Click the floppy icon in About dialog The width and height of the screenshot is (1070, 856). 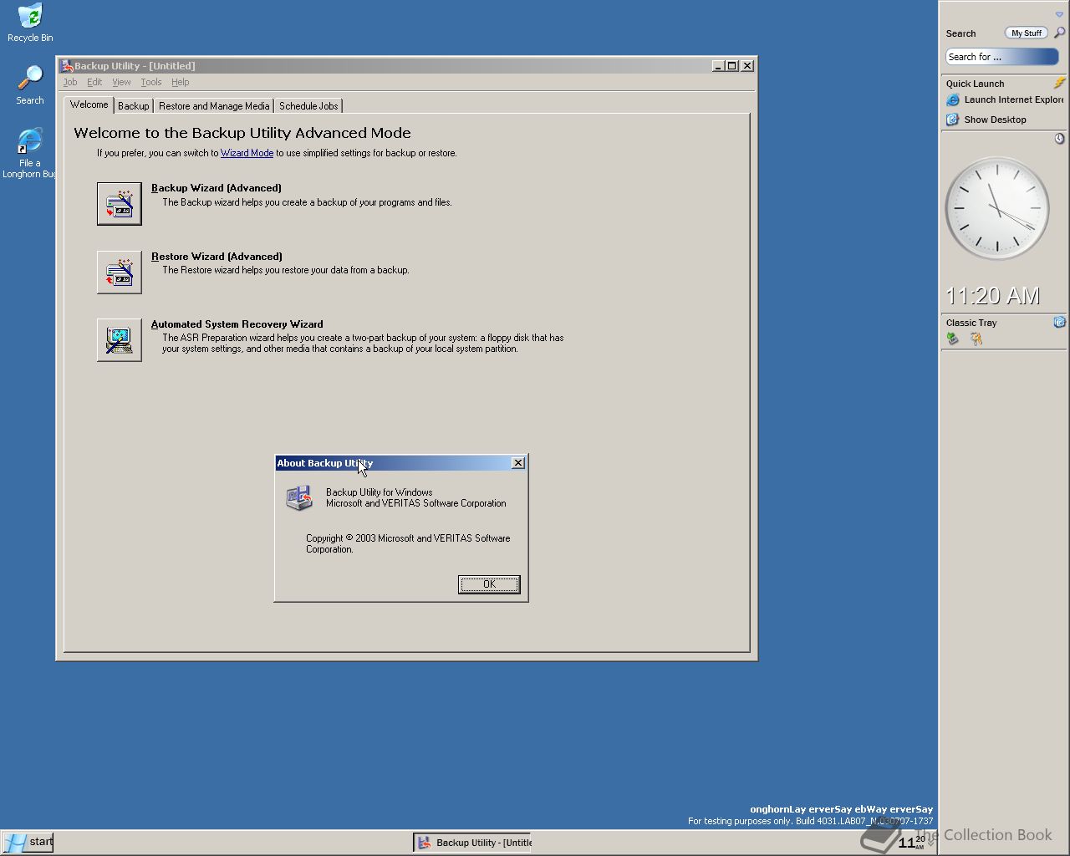[x=298, y=498]
